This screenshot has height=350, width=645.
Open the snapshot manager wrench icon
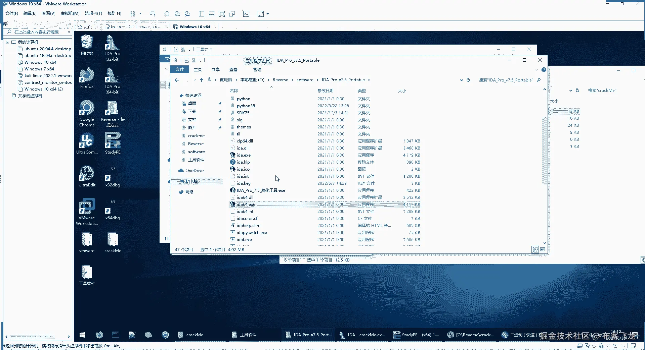(187, 14)
